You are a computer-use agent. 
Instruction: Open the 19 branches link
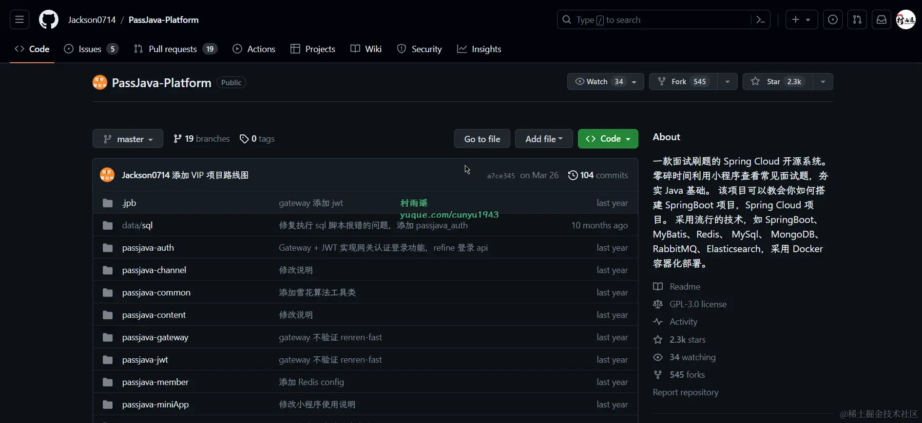click(202, 139)
